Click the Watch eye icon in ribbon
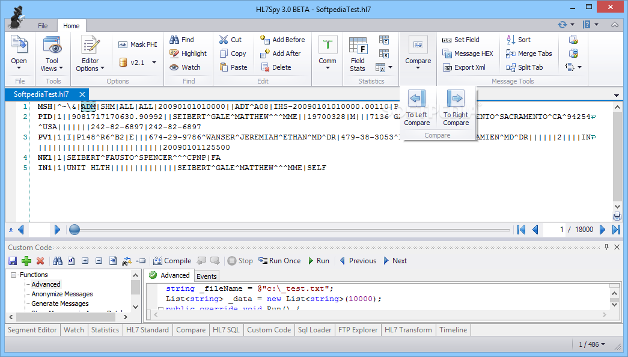 (185, 67)
